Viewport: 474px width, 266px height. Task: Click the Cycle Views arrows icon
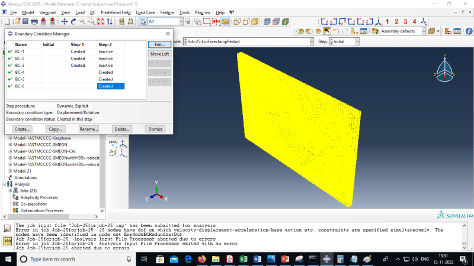pyautogui.click(x=110, y=21)
